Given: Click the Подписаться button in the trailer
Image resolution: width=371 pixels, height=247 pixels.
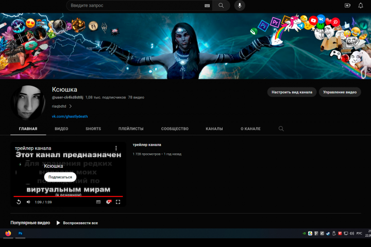Looking at the screenshot, I should (x=60, y=177).
